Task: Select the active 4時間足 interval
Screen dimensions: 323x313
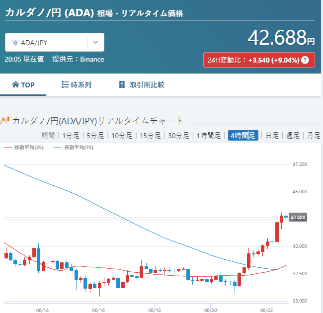Action: pos(243,136)
